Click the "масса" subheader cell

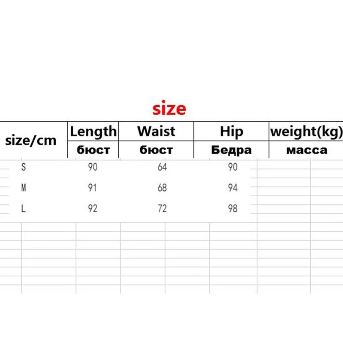tap(306, 150)
